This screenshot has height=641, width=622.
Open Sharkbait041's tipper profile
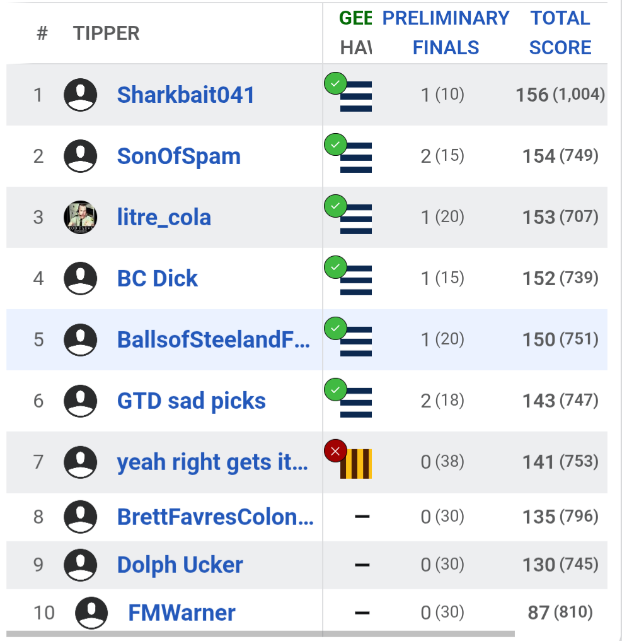point(186,95)
